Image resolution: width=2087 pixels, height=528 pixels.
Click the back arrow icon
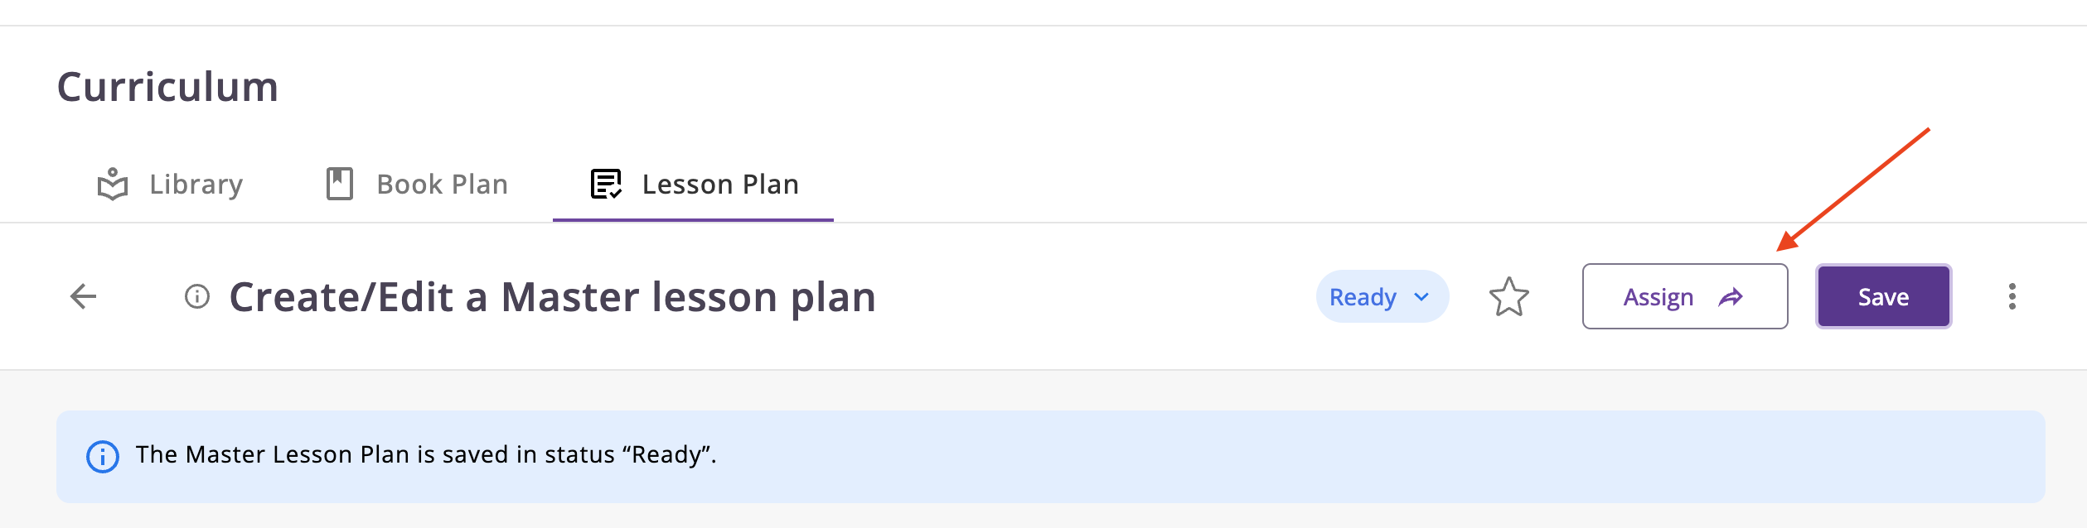point(84,296)
